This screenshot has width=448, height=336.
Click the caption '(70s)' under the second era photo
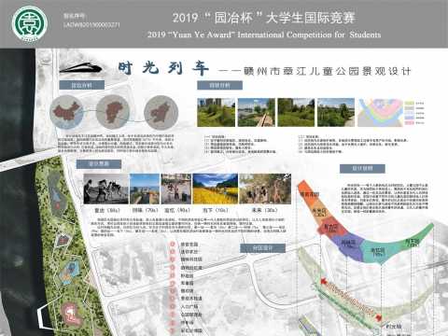pos(151,211)
